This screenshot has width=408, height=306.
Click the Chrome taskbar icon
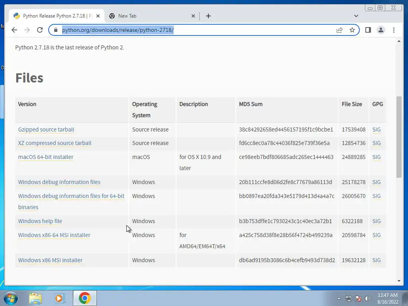(x=84, y=298)
